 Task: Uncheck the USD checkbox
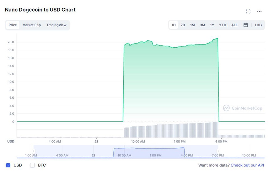[8, 165]
